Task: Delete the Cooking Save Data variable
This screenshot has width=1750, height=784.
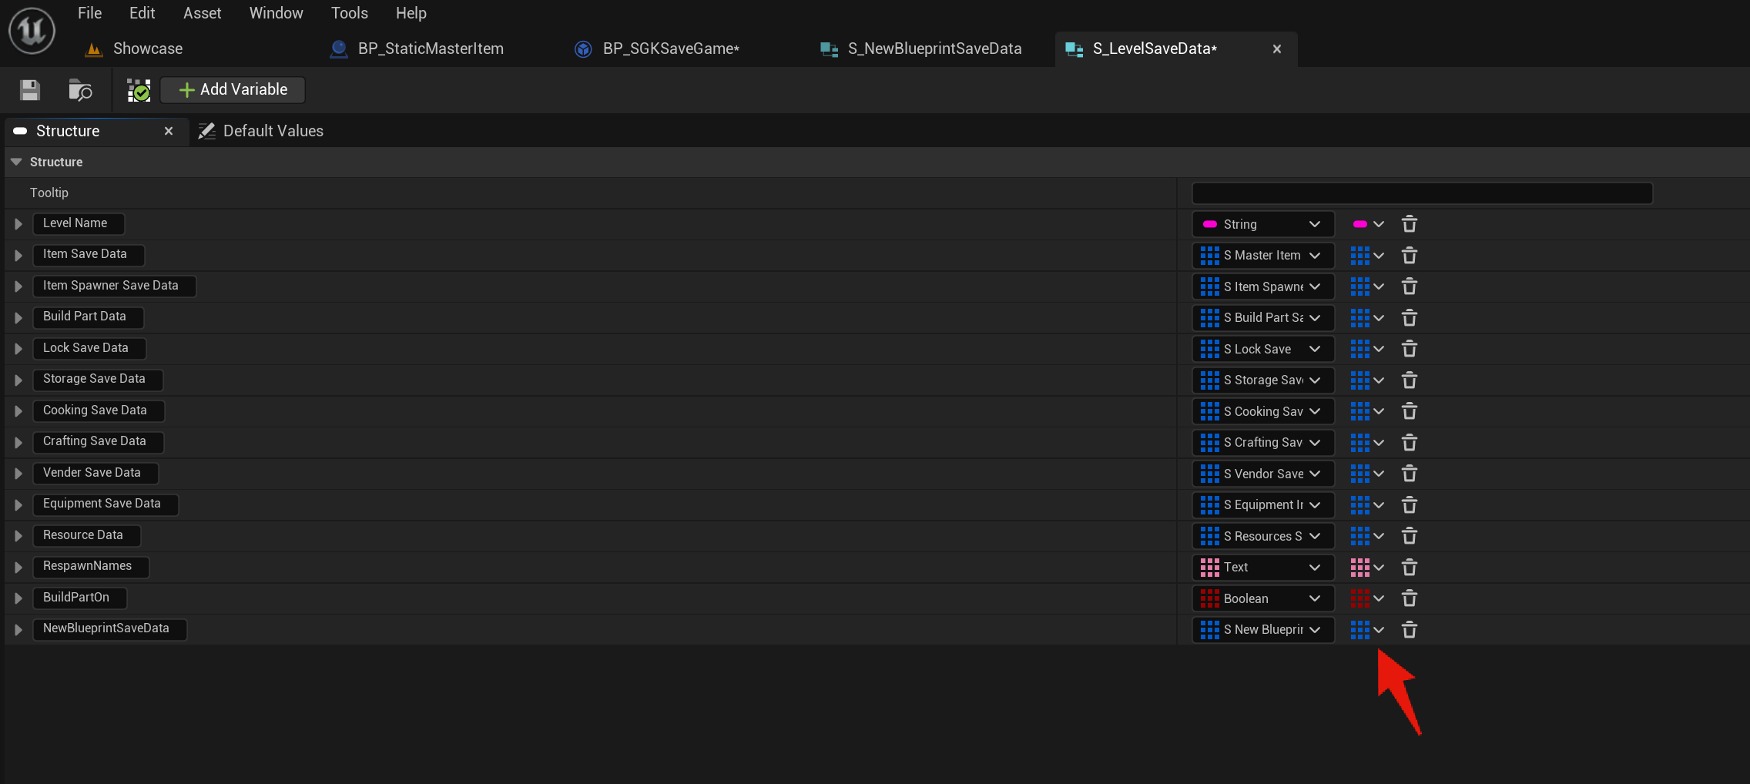Action: pos(1409,411)
